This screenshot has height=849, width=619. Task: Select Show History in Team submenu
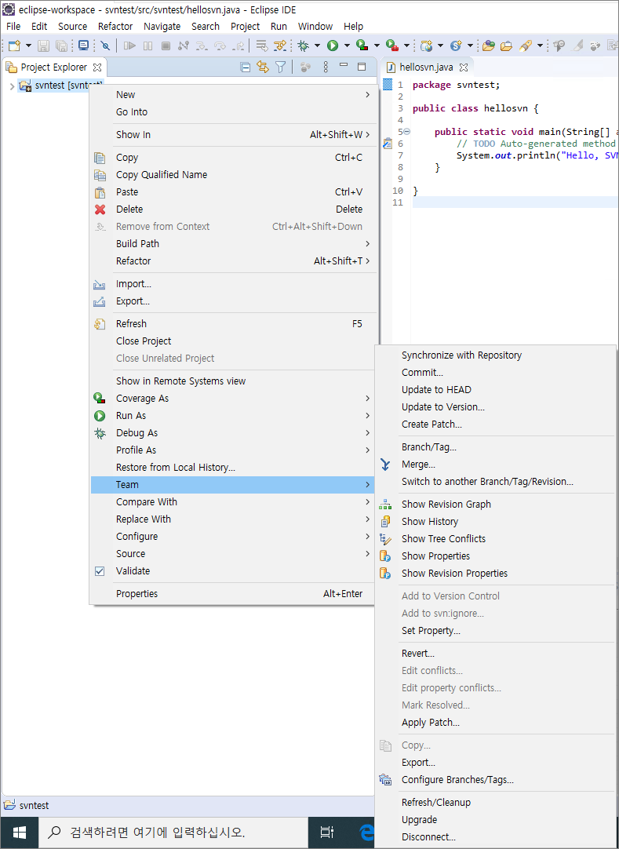click(x=496, y=522)
